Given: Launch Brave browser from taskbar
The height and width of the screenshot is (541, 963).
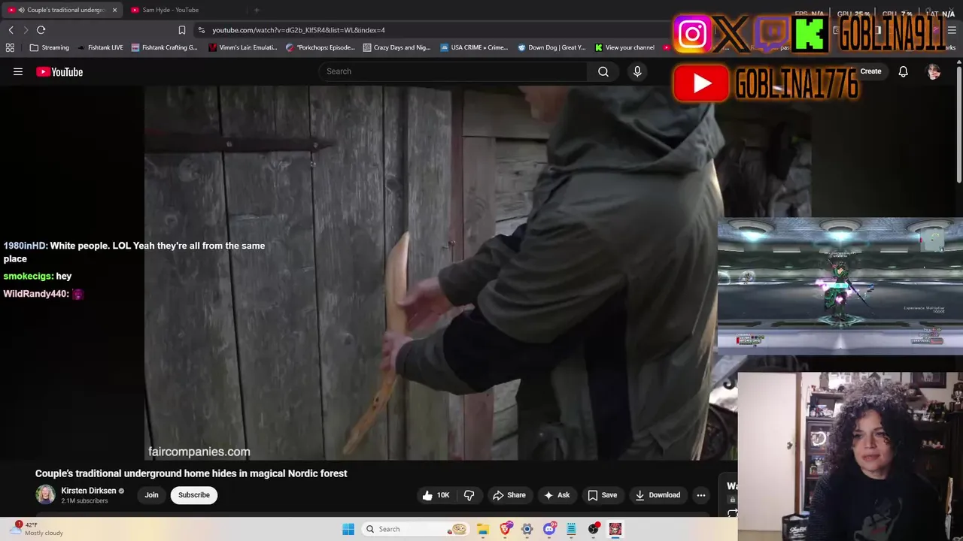Looking at the screenshot, I should coord(506,529).
